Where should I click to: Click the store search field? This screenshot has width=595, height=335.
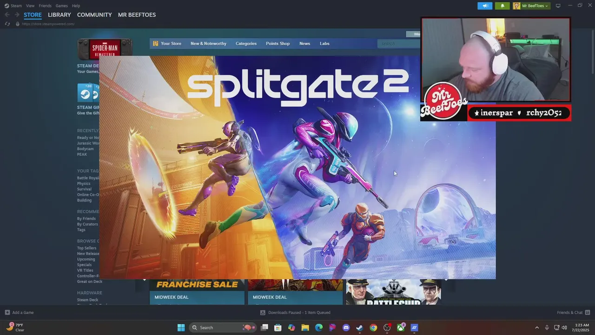(399, 44)
